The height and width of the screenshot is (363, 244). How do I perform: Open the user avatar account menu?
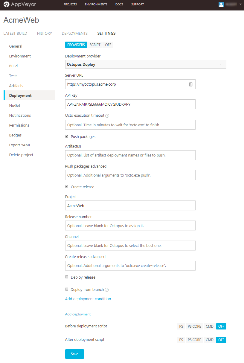coord(221,4)
